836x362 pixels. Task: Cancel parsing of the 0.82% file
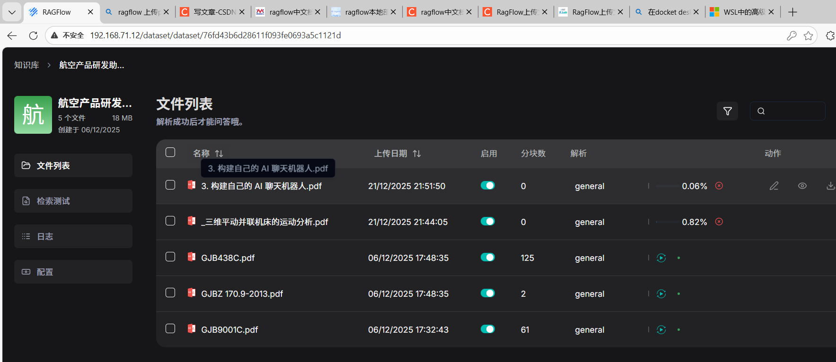pyautogui.click(x=719, y=222)
